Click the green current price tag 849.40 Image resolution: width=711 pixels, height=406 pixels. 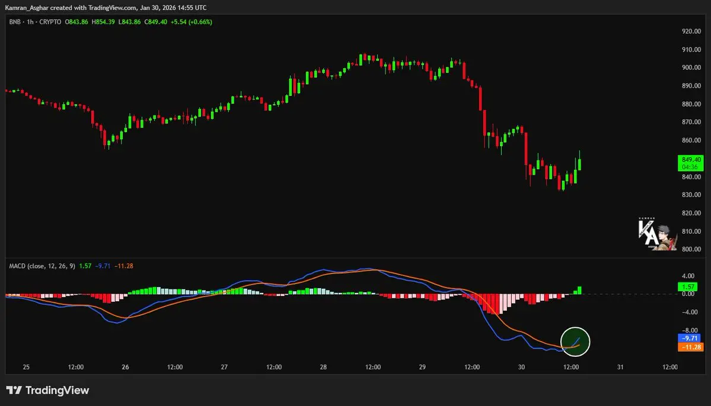691,160
